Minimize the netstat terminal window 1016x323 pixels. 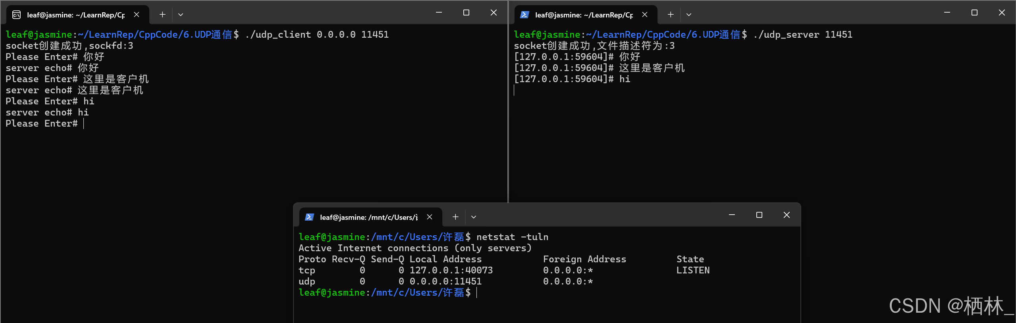coord(732,215)
